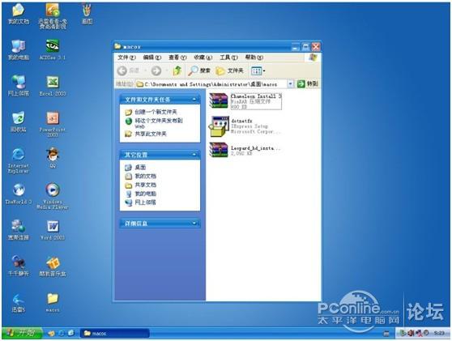Collapse the Other Places panel
The image size is (452, 341).
[x=194, y=155]
